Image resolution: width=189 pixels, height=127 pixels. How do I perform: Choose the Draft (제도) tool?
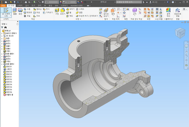(x=70, y=16)
